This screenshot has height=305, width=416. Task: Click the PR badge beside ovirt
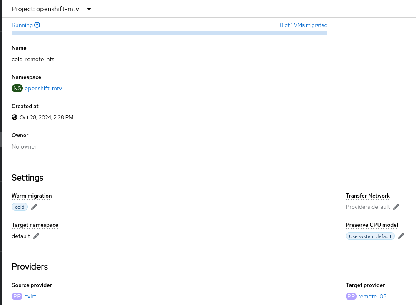[x=17, y=296]
